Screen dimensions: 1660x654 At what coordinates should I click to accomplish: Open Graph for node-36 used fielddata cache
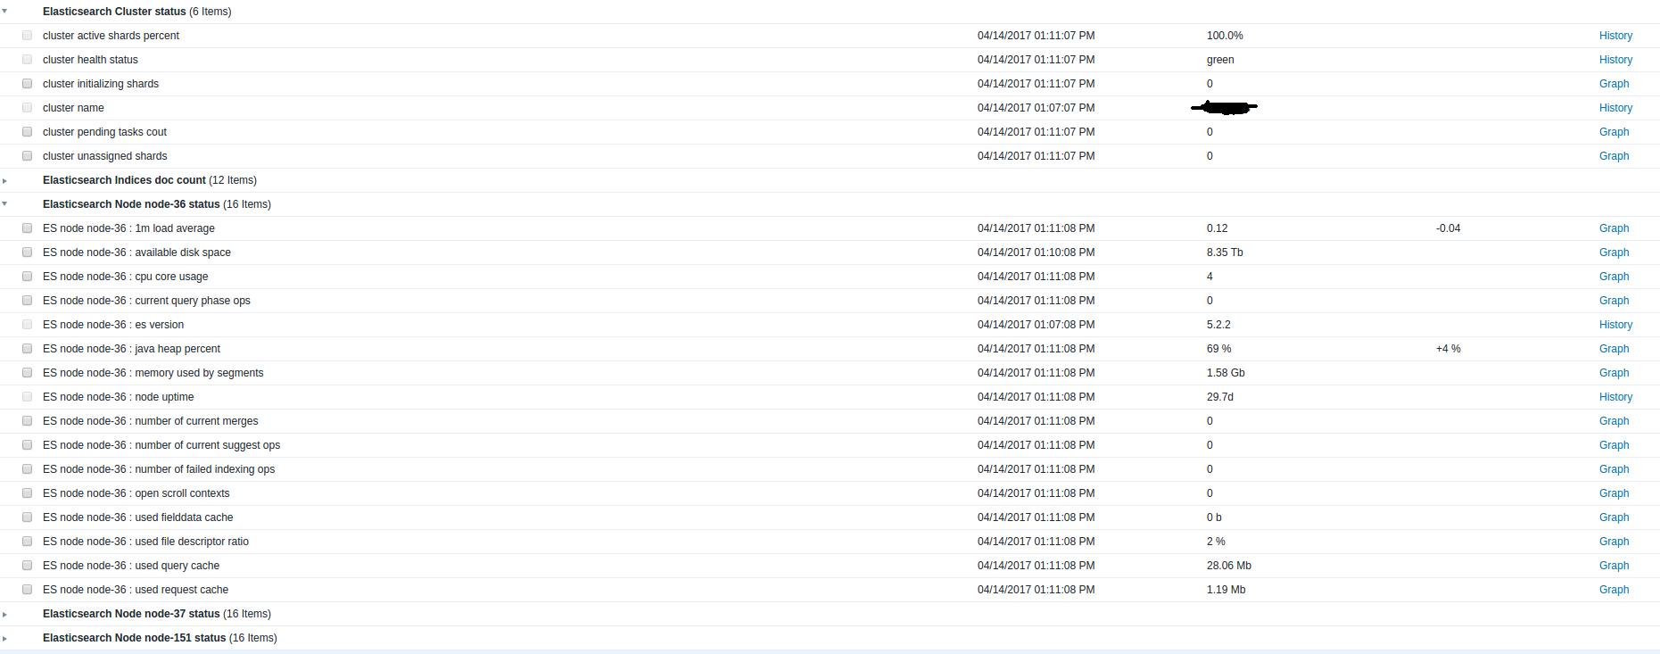coord(1614,517)
